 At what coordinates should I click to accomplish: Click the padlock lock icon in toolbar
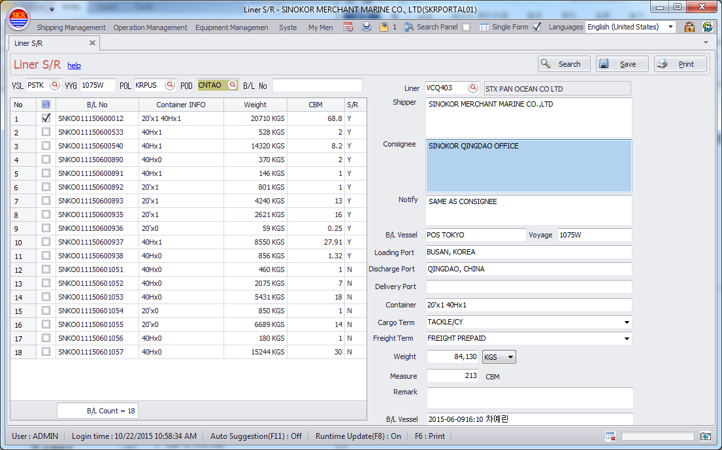[689, 27]
